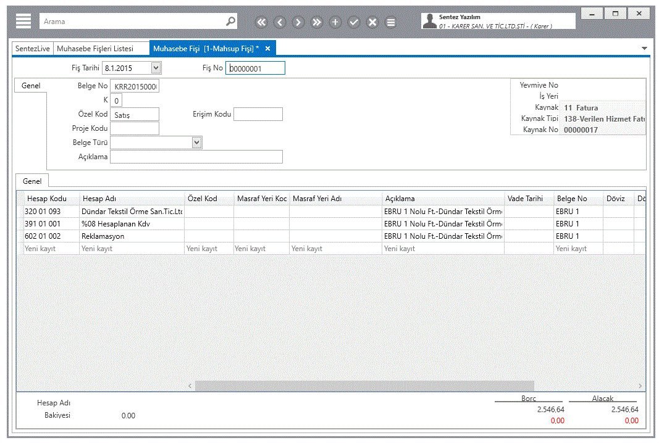
Task: Click the Açıklama input field in header
Action: pos(196,157)
